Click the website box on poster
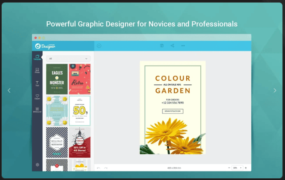Image resolution: width=285 pixels, height=180 pixels. (173, 111)
